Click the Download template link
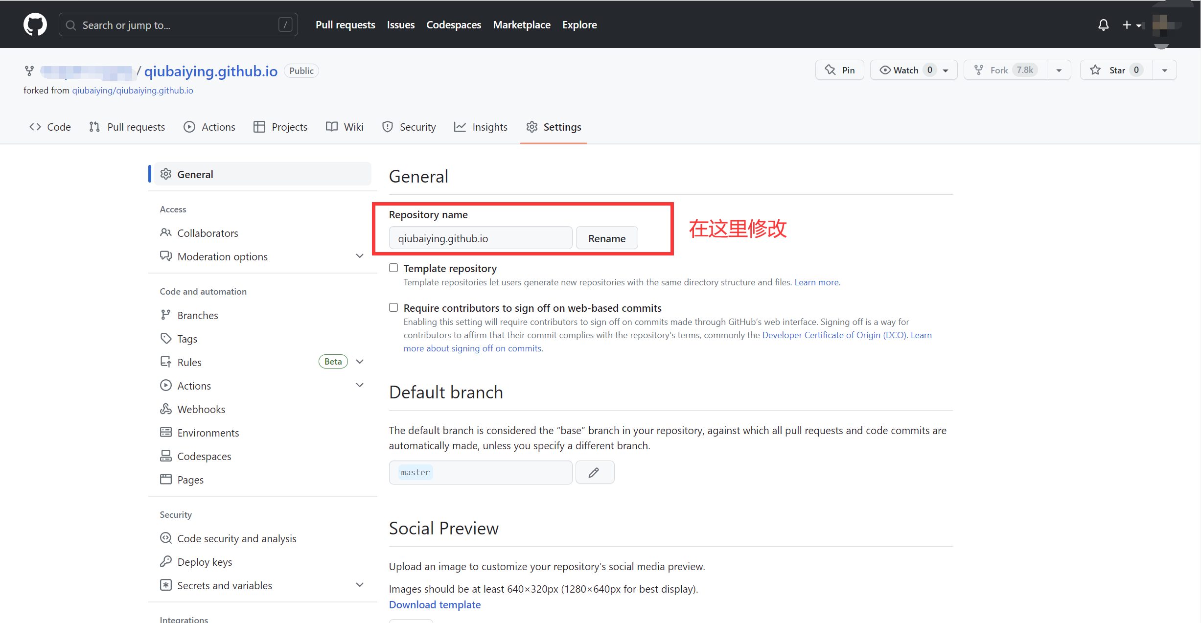 click(435, 604)
